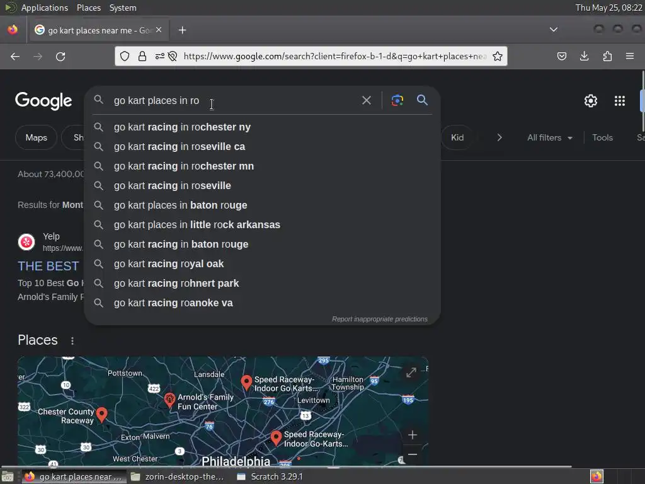Click the Firefox tray icon in bottom panel
The height and width of the screenshot is (484, 645).
click(596, 476)
